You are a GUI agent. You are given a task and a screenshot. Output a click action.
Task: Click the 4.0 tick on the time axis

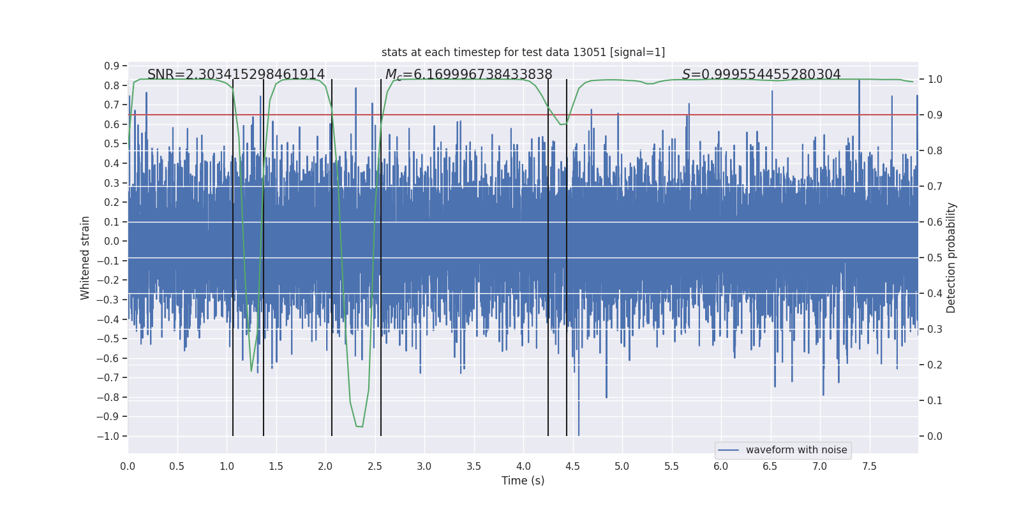pyautogui.click(x=523, y=467)
